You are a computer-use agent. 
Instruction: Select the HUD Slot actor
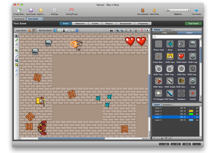point(181,69)
